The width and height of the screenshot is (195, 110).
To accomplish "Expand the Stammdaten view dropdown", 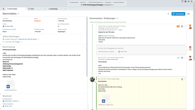I will [18, 14].
